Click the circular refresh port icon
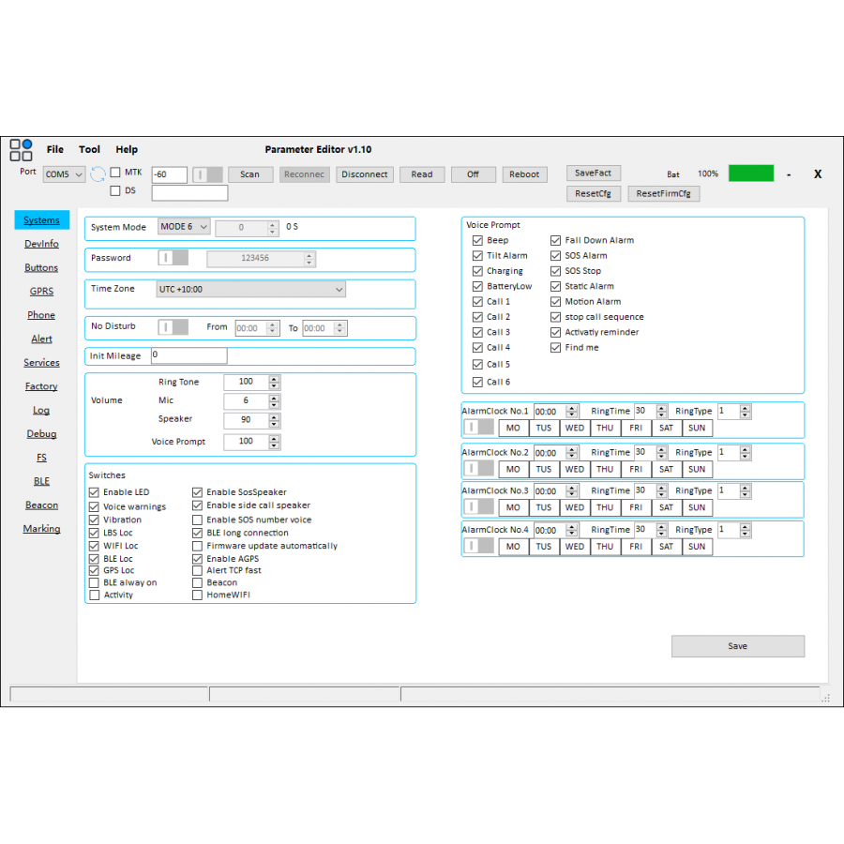 click(x=98, y=174)
